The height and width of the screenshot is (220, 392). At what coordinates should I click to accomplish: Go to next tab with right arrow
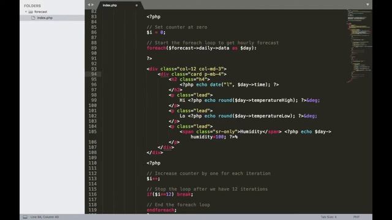[92, 5]
